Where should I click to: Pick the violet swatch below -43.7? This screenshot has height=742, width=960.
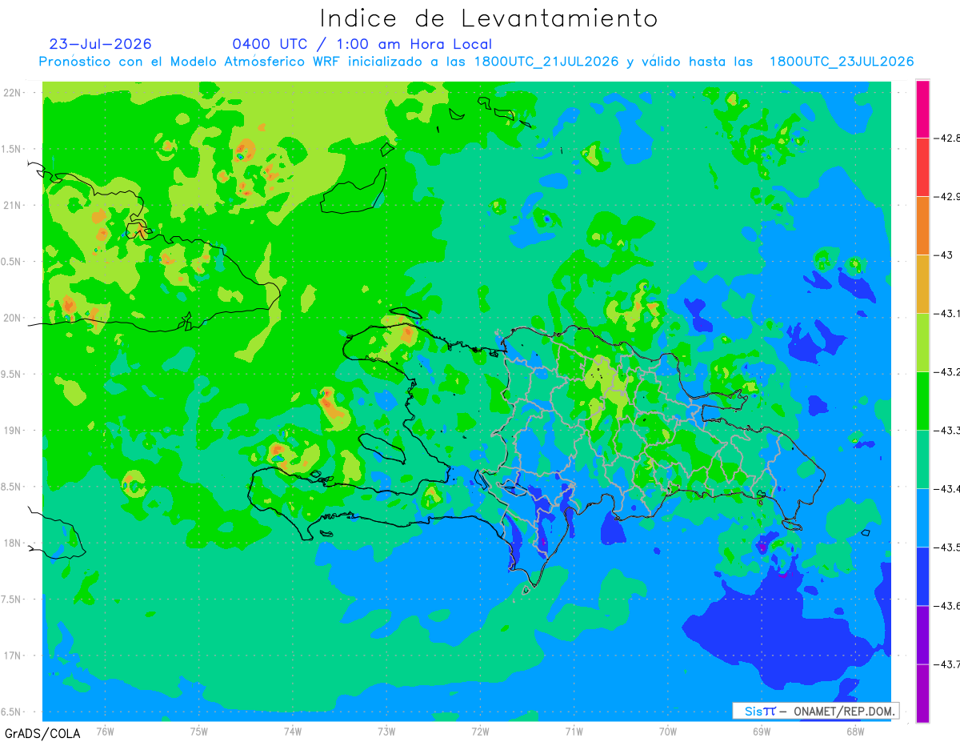tap(922, 693)
